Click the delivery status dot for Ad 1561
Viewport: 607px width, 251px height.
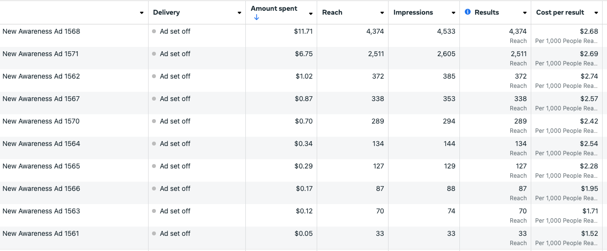click(x=154, y=233)
